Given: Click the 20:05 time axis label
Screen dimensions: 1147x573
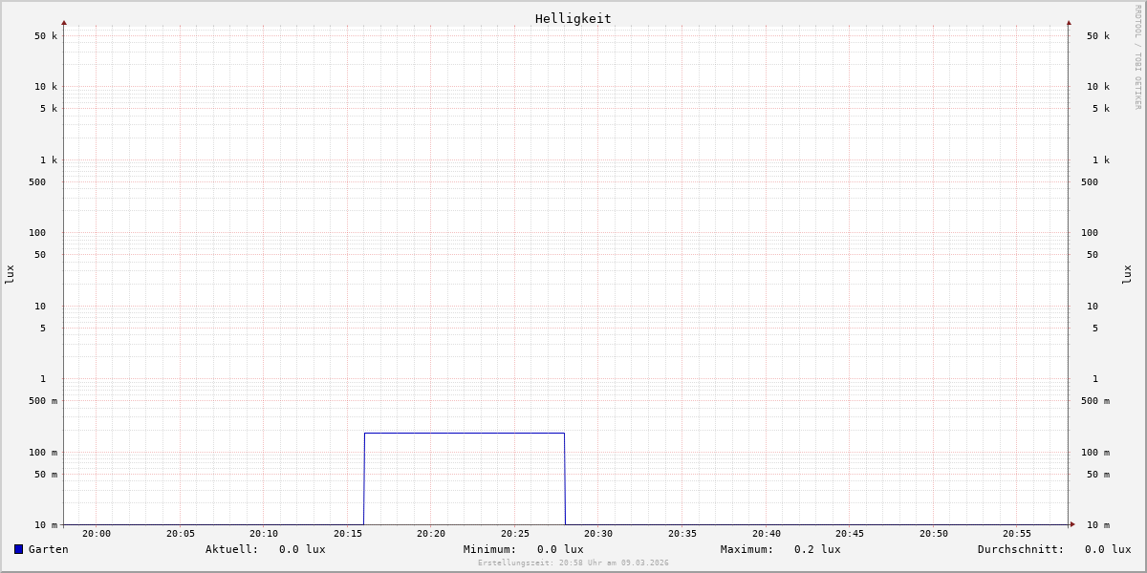Looking at the screenshot, I should 181,534.
